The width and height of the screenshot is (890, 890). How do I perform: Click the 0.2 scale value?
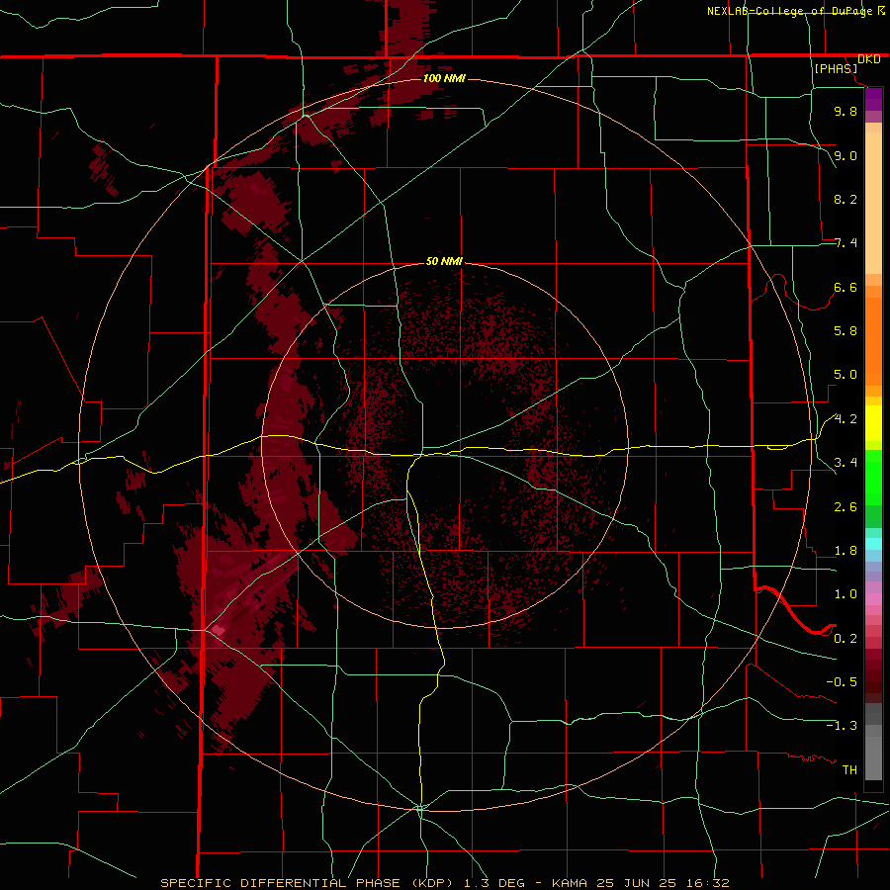click(845, 639)
